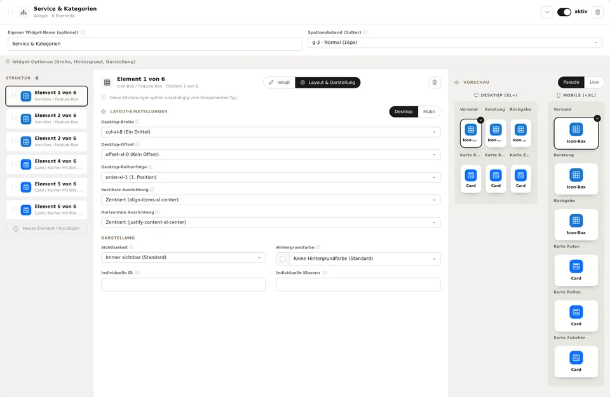Screen dimensions: 610x397
Task: Tick the Hintergrundfarbe checkbox
Action: point(283,259)
